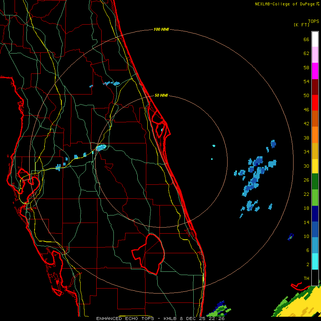Click the 26 value on the legend scale
Image resolution: width=321 pixels, height=321 pixels.
coord(306,180)
